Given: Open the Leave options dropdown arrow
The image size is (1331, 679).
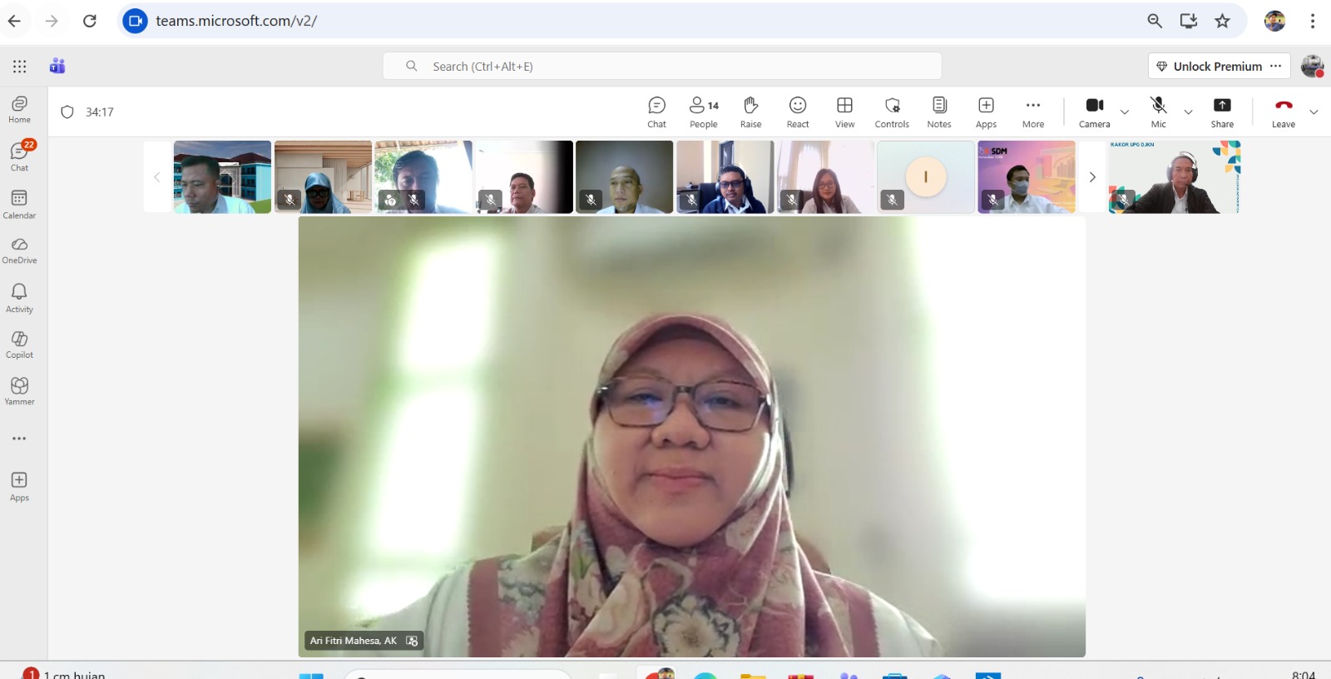Looking at the screenshot, I should pos(1314,112).
